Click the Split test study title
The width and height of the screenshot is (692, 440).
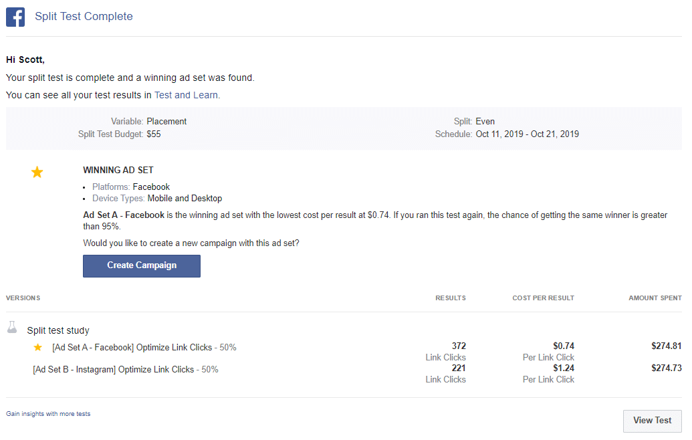(57, 330)
